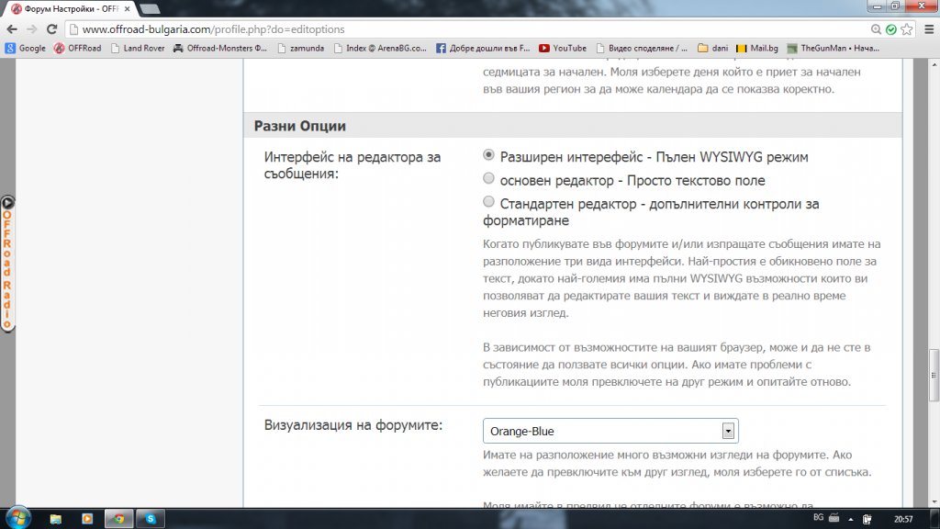Click the browser forward arrow

pos(32,28)
